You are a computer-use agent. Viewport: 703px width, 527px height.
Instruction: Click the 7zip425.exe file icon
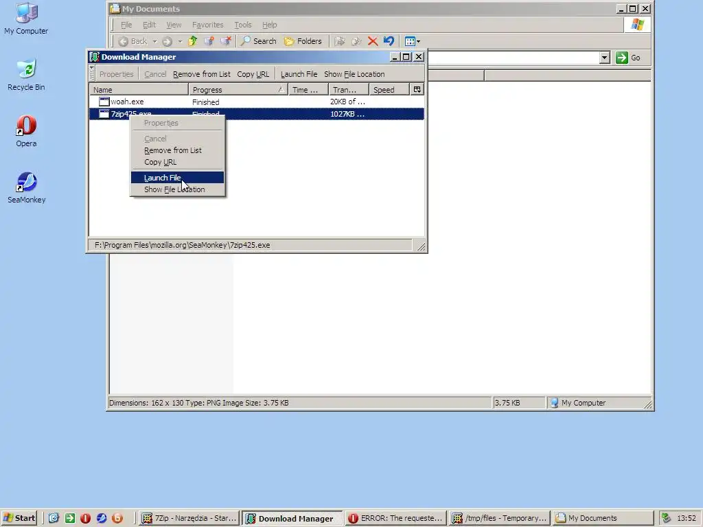tap(104, 114)
